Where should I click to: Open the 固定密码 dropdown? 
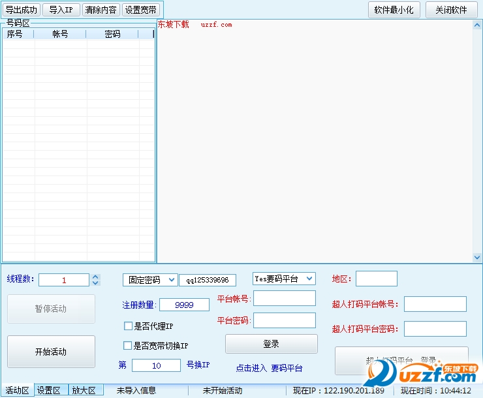click(x=150, y=280)
